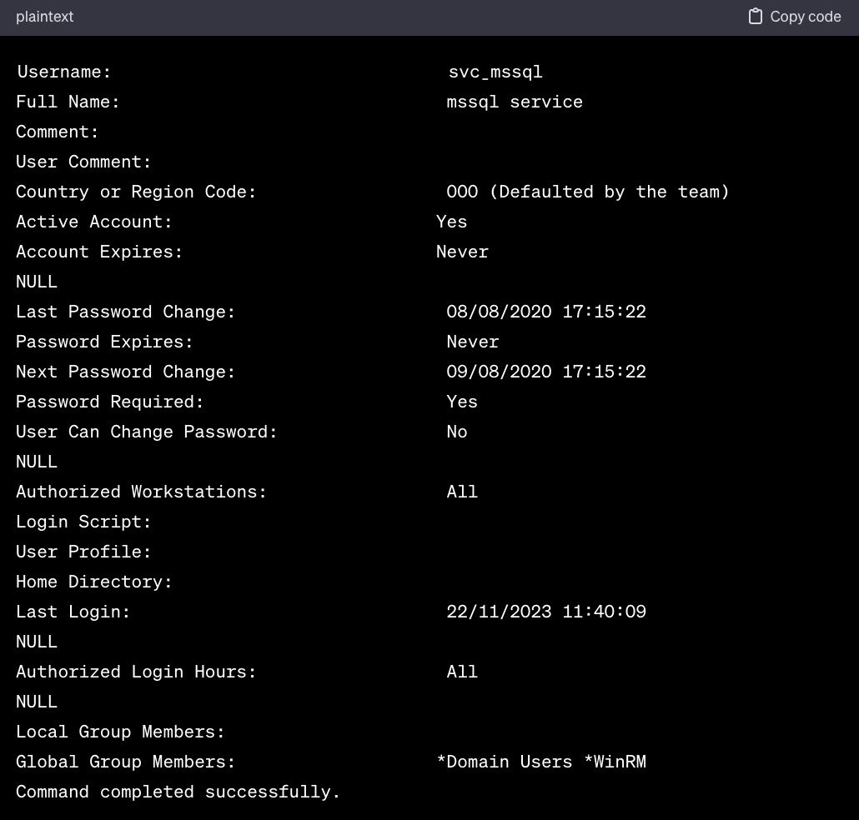Click the username value svc_mssql
859x820 pixels.
click(495, 72)
